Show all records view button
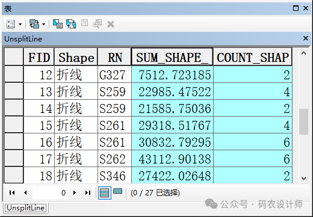The image size is (313, 217). click(x=105, y=193)
